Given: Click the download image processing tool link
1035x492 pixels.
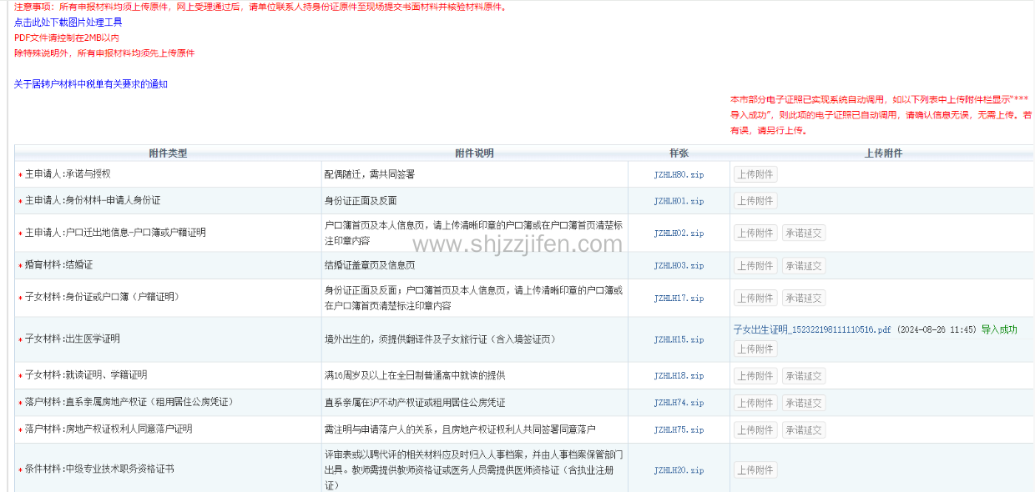Looking at the screenshot, I should tap(68, 23).
